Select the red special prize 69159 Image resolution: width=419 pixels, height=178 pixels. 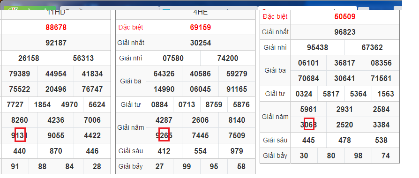(201, 27)
